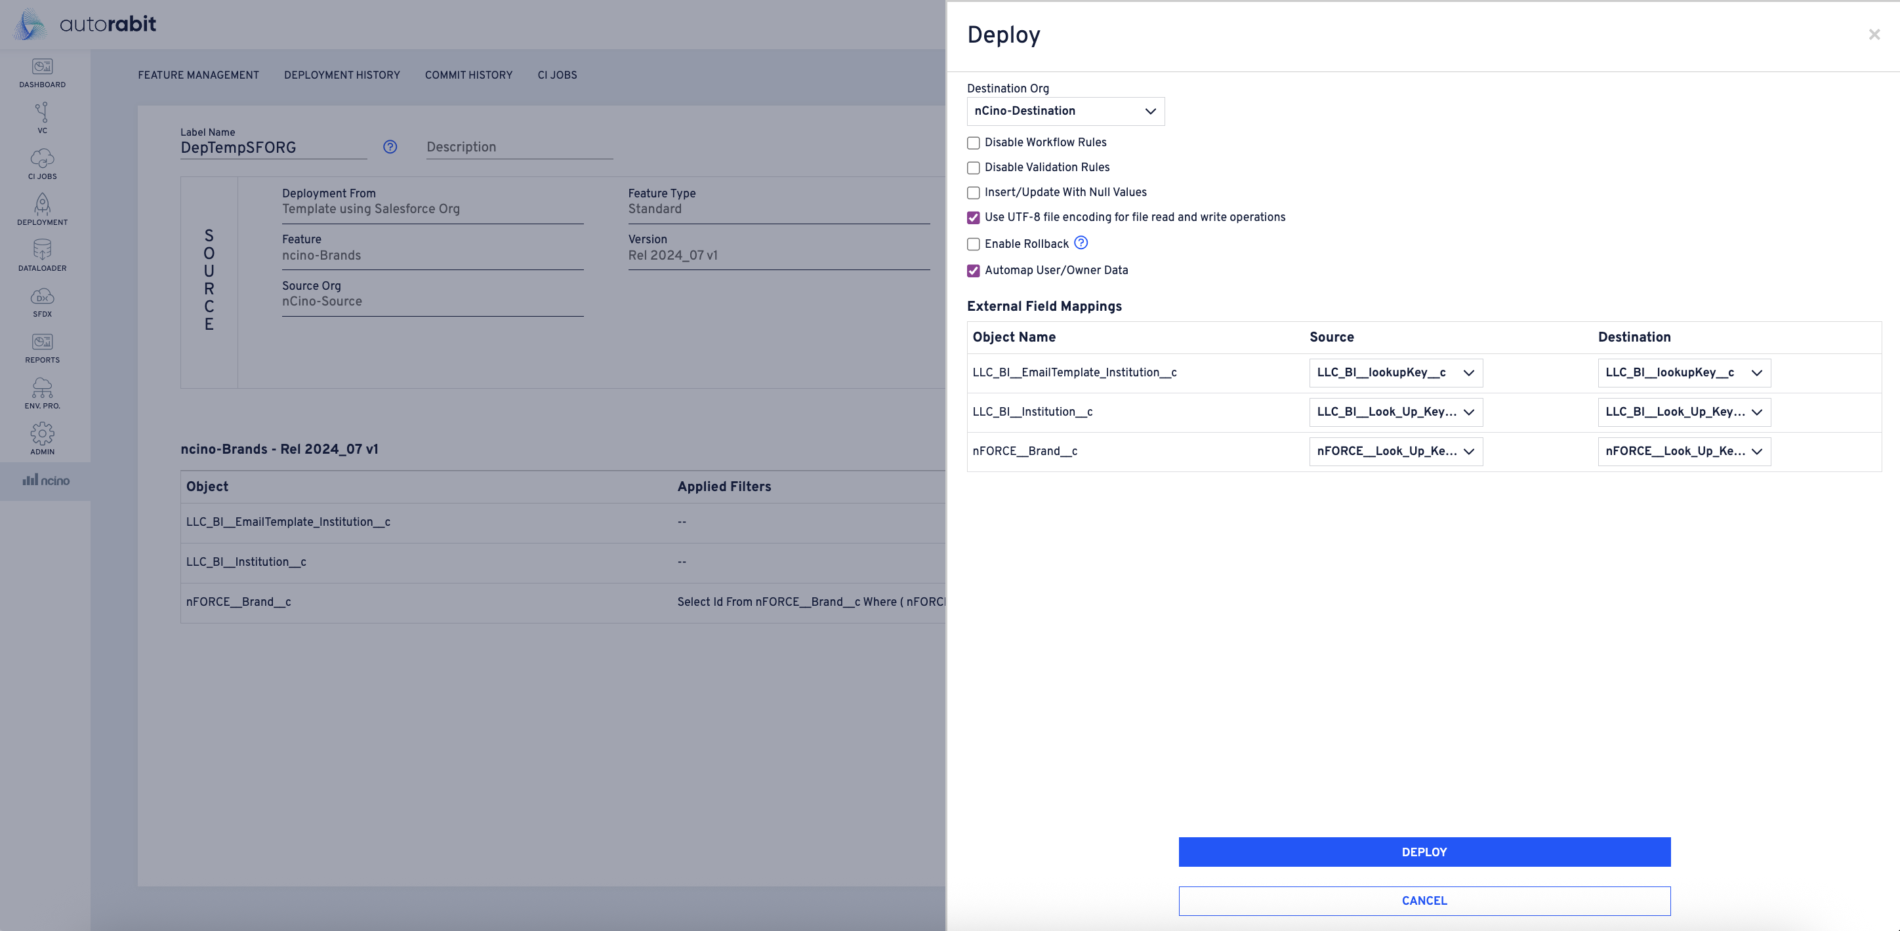Click the blue DEPLOY button
1900x931 pixels.
1424,852
